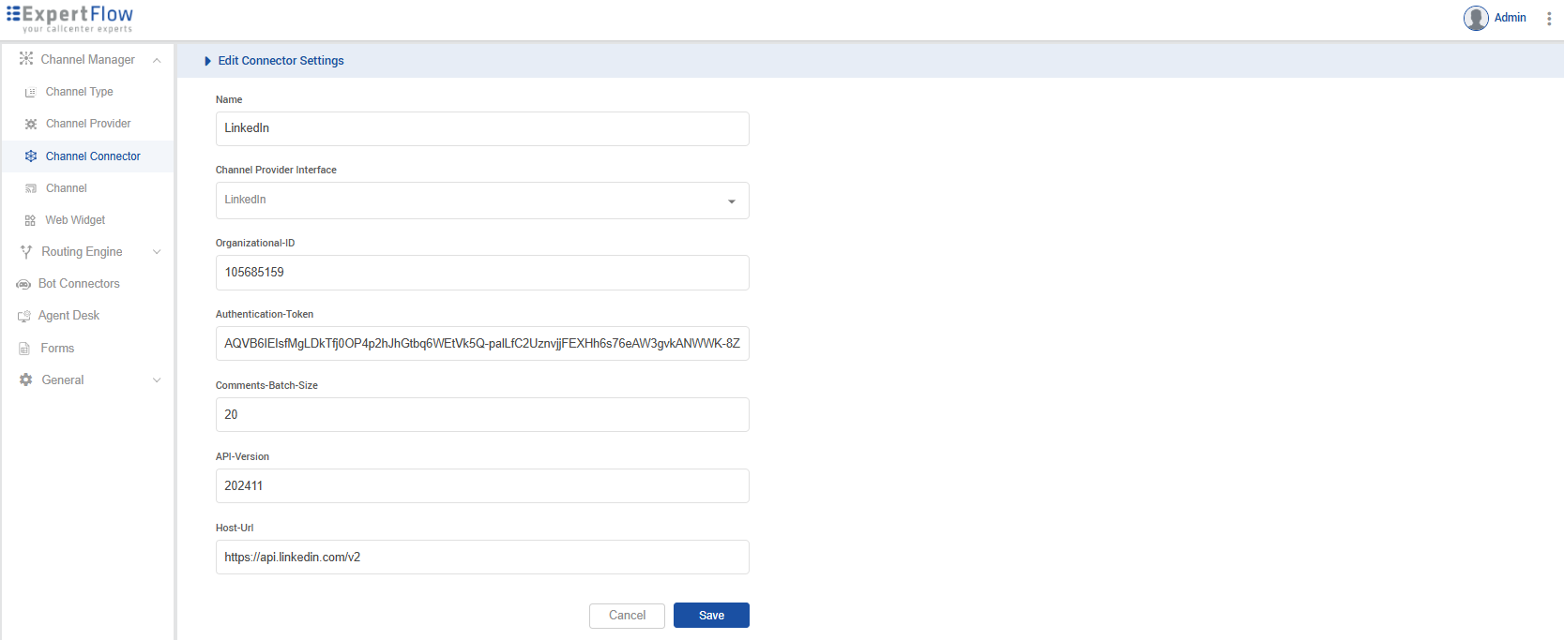Expand the Routing Engine menu
The height and width of the screenshot is (640, 1564).
pyautogui.click(x=157, y=252)
